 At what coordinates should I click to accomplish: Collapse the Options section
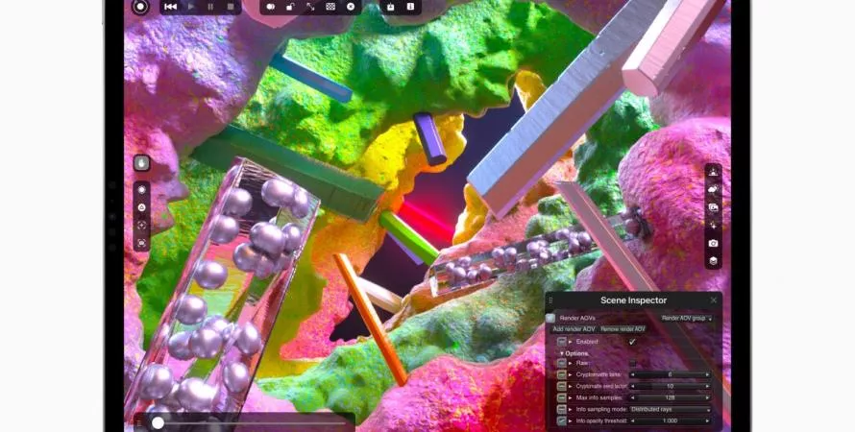[x=562, y=353]
